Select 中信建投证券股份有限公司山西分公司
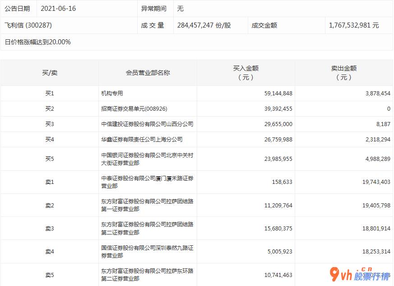The height and width of the screenshot is (286, 394). point(147,124)
